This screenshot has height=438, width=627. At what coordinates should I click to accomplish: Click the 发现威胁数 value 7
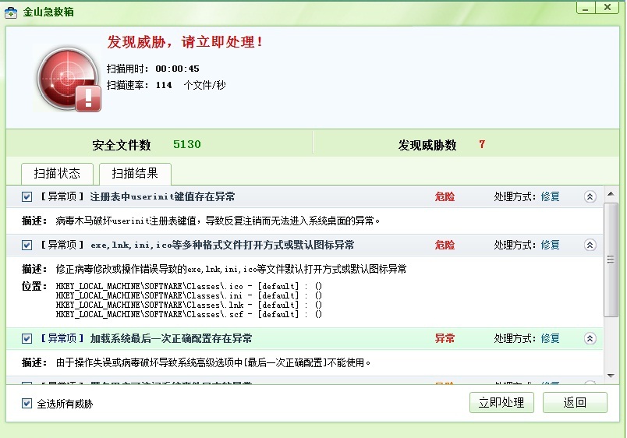(x=482, y=144)
